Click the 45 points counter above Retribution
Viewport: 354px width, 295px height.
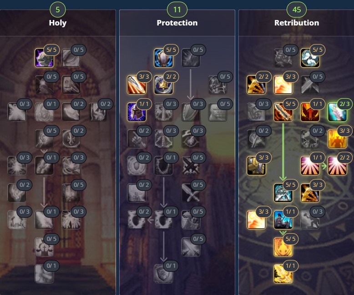click(x=297, y=10)
